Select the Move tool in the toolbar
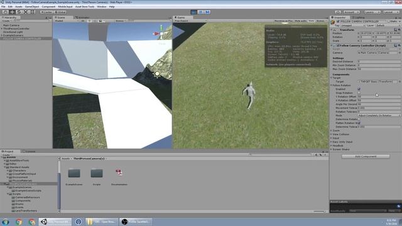Image resolution: width=402 pixels, height=226 pixels. [x=12, y=12]
